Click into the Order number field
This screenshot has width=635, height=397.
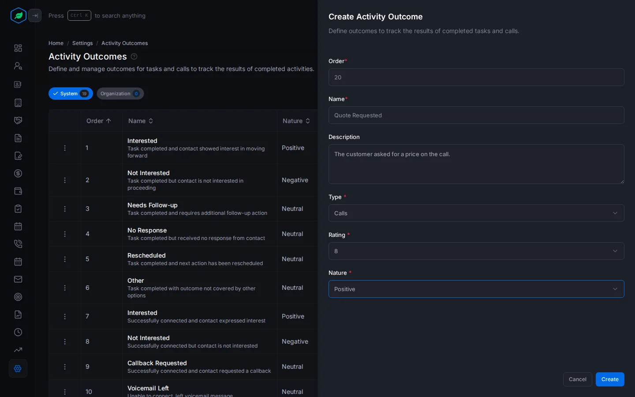point(476,77)
